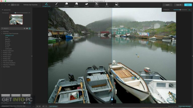Expand the Perfect Detail group
This screenshot has width=193, height=108.
click(2, 55)
